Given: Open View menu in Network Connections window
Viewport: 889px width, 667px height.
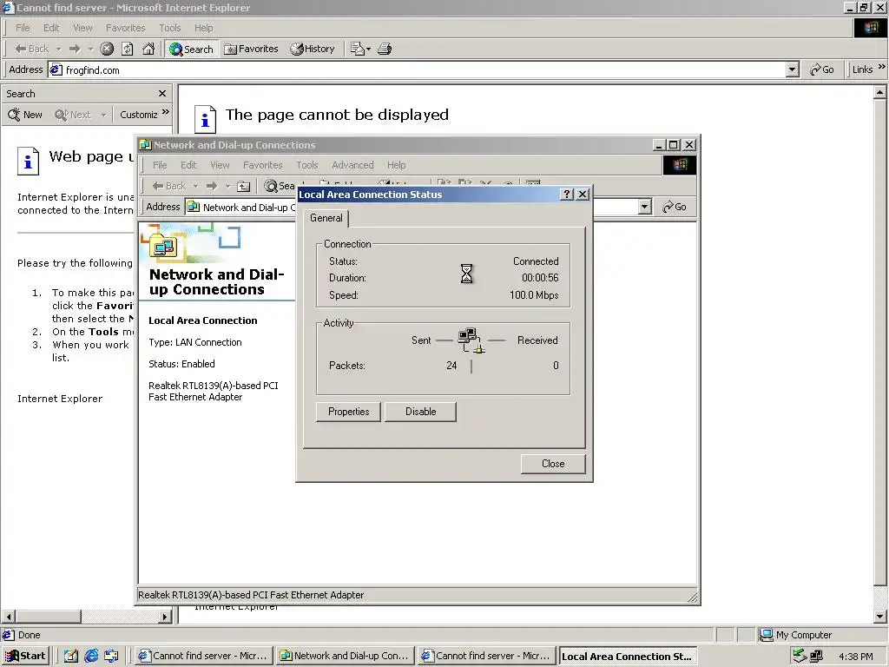Looking at the screenshot, I should [220, 165].
